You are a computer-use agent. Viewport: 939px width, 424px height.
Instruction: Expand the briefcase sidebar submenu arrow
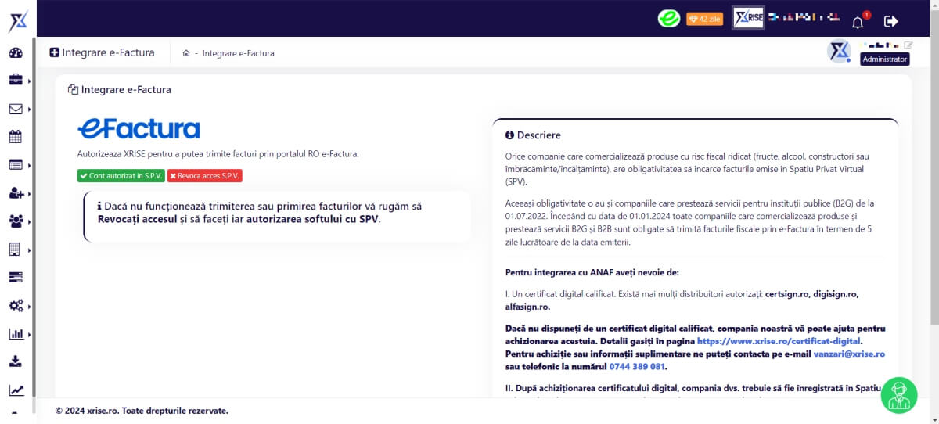[x=29, y=81]
